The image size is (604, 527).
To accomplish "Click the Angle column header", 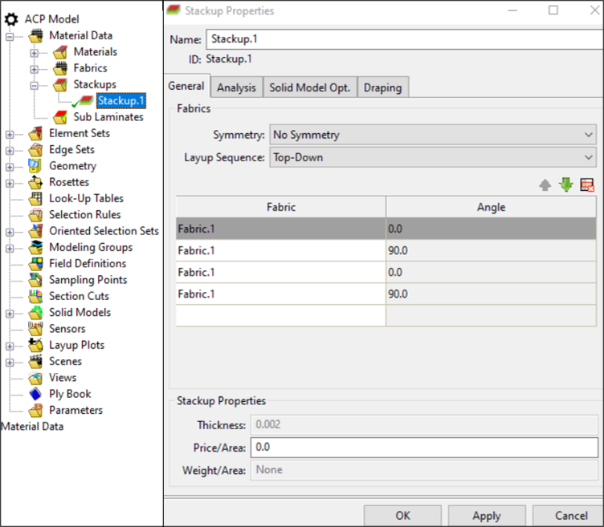I will pyautogui.click(x=491, y=207).
